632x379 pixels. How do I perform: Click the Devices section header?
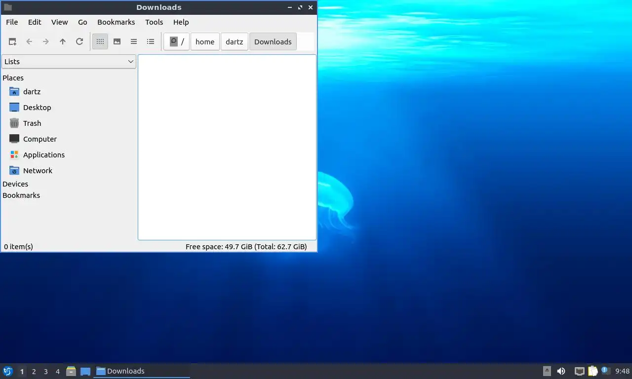click(15, 184)
